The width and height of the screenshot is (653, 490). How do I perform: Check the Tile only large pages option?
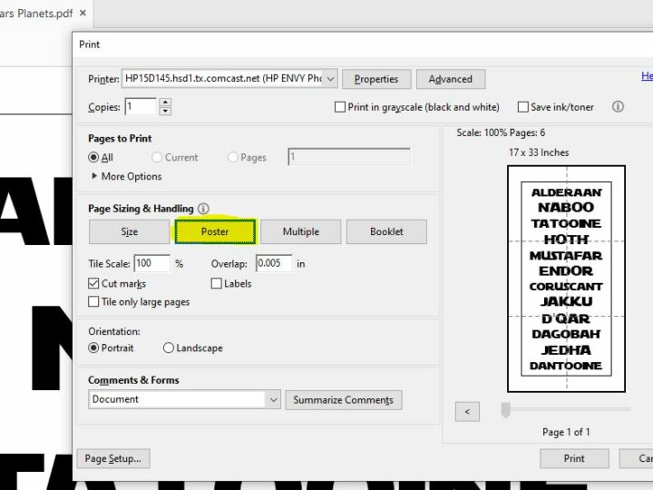pyautogui.click(x=93, y=302)
